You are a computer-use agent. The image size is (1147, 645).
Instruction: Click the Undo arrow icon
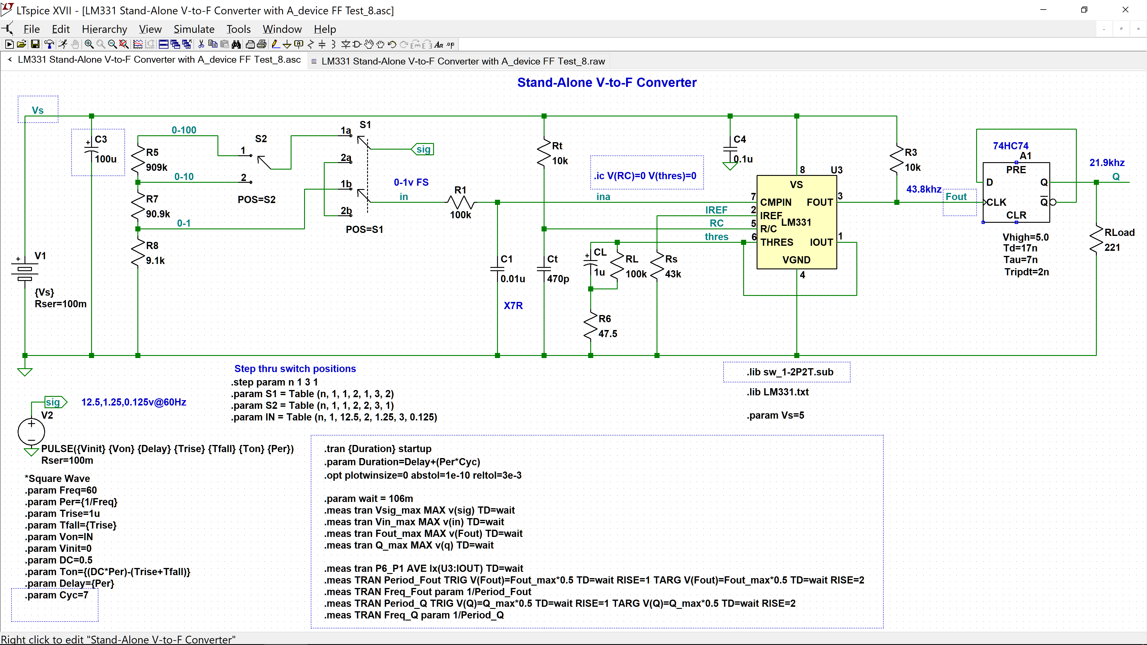click(392, 44)
